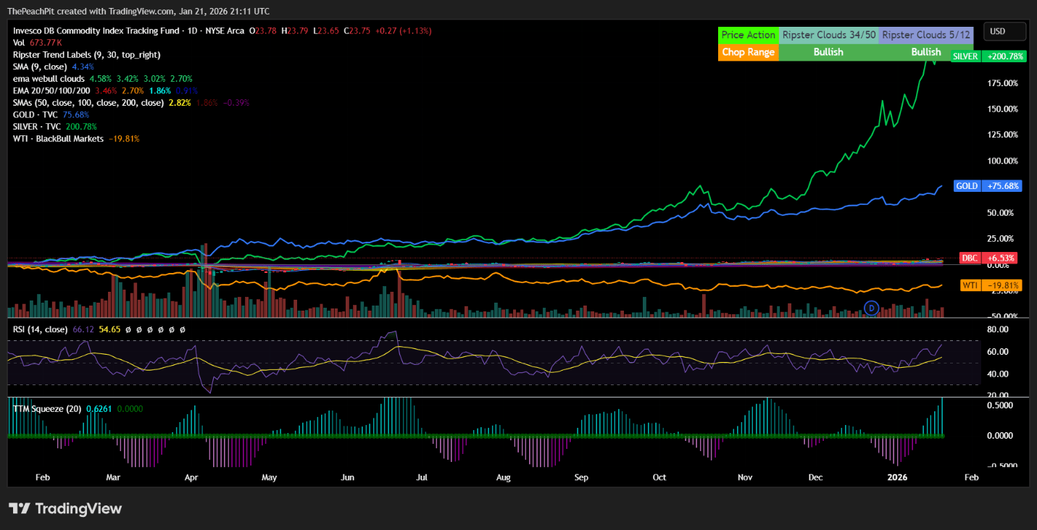Image resolution: width=1037 pixels, height=530 pixels.
Task: Select Ripster Trend Labels indicator legend
Action: [87, 54]
